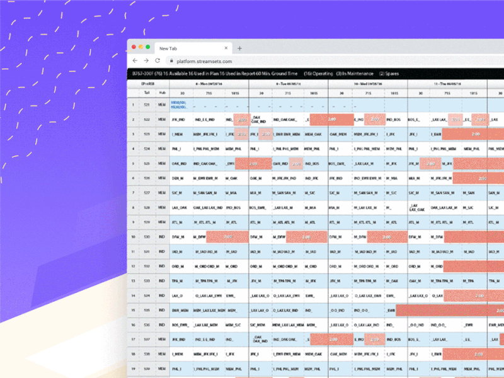Click Monday LAX_O cell in tail 534 row
The image size is (504, 378).
(x=177, y=295)
